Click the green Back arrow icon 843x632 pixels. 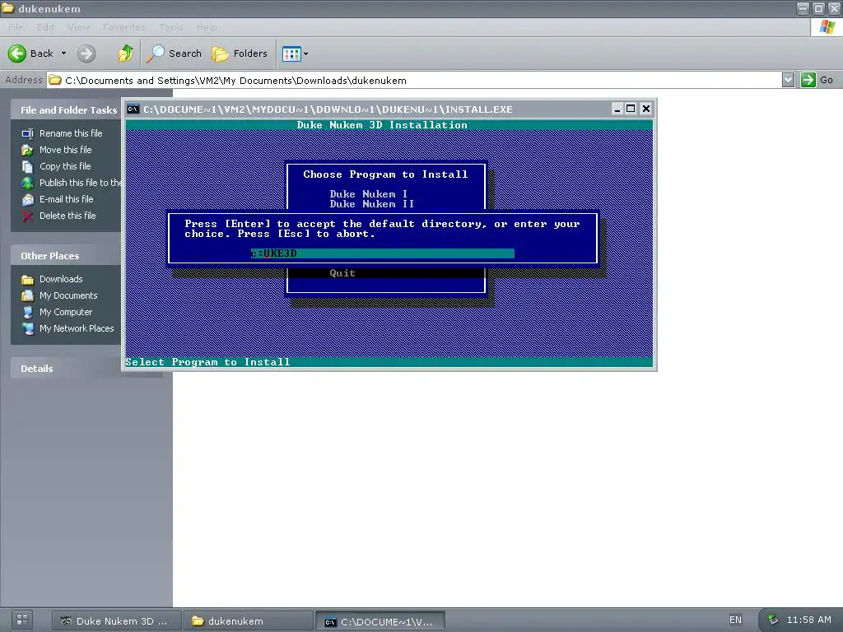coord(16,53)
